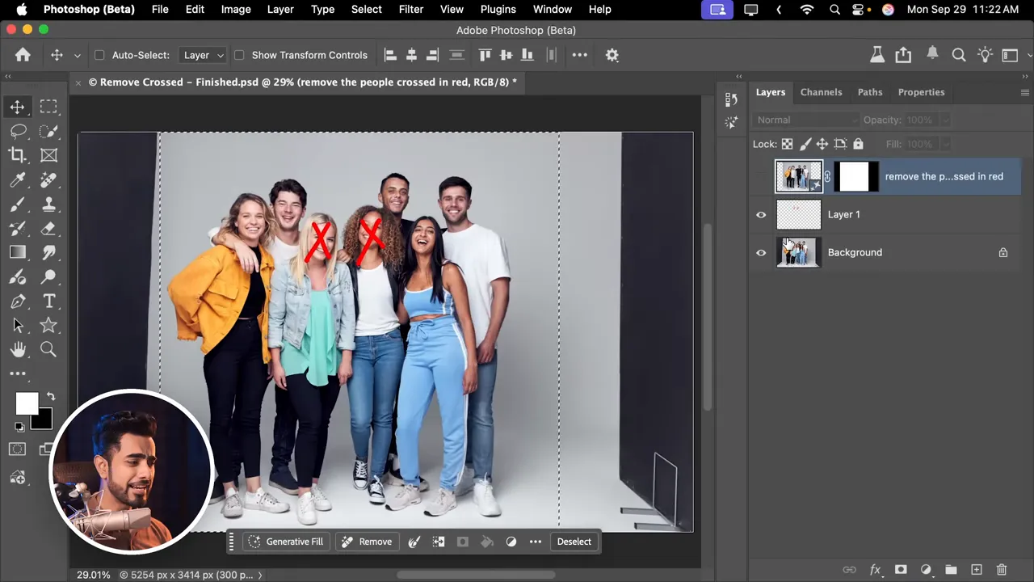
Task: Open the Share export icon
Action: (903, 55)
